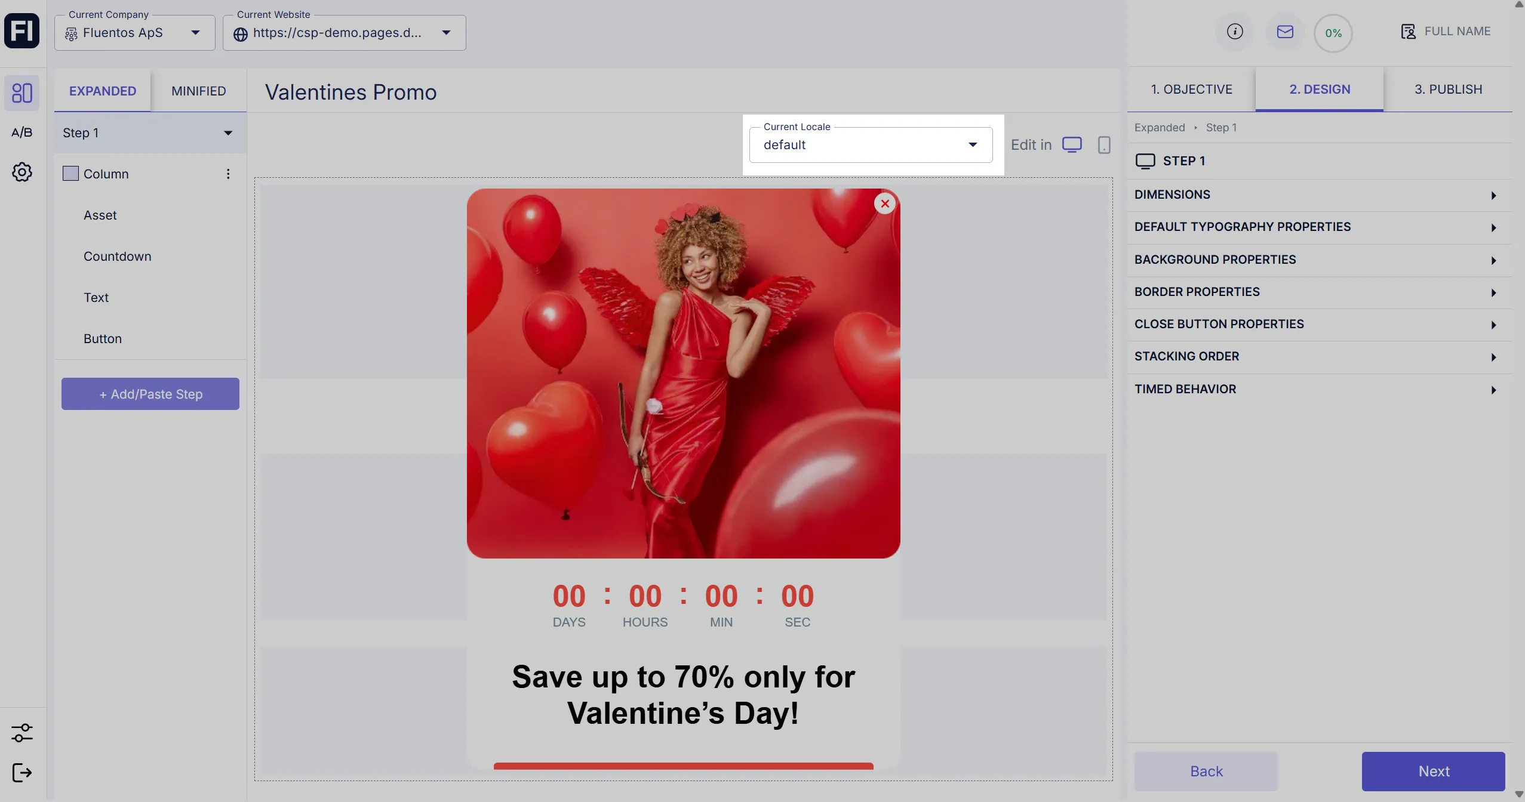The width and height of the screenshot is (1525, 802).
Task: Open the mail envelope icon
Action: (x=1285, y=32)
